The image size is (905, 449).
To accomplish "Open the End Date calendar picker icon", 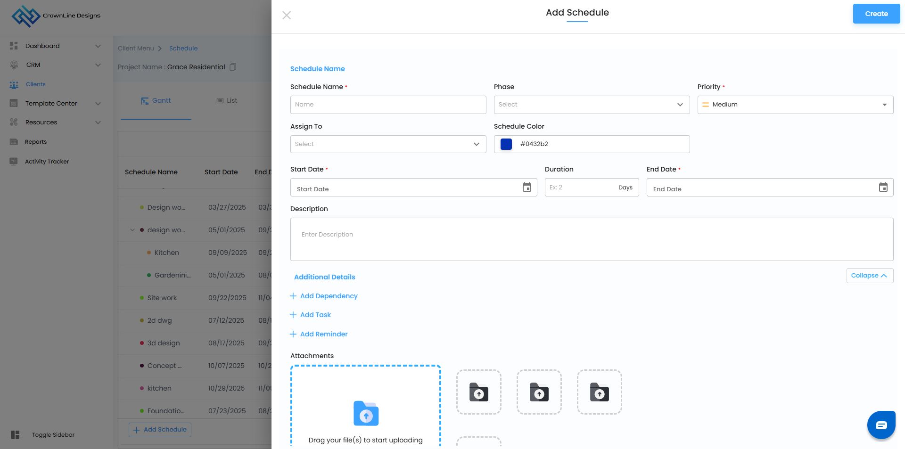I will 883,187.
